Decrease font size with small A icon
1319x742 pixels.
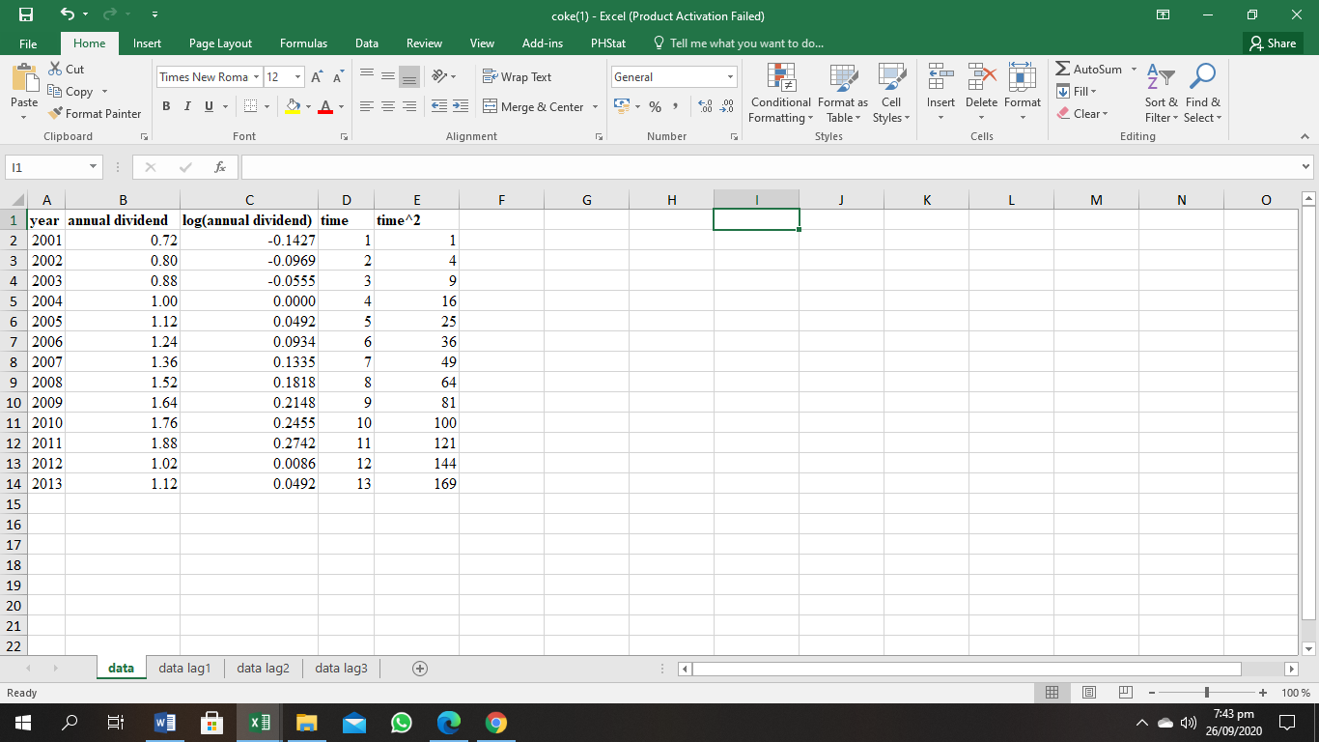(x=338, y=77)
